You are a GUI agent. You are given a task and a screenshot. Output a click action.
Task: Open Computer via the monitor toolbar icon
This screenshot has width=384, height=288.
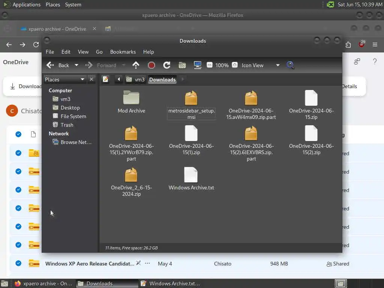pyautogui.click(x=197, y=65)
